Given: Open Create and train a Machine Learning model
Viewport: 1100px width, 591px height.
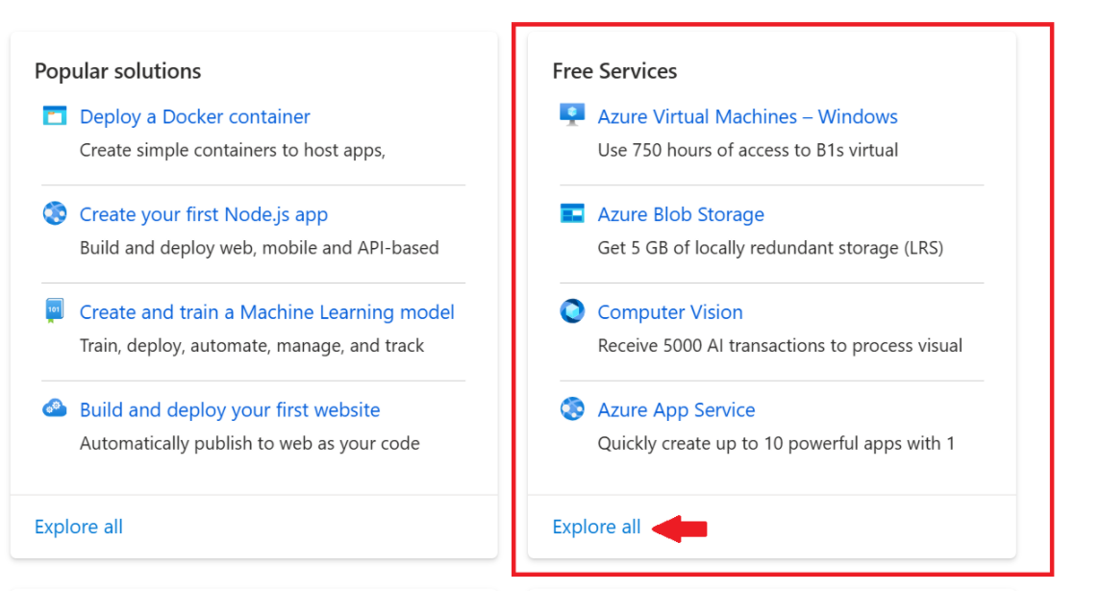Looking at the screenshot, I should (266, 312).
